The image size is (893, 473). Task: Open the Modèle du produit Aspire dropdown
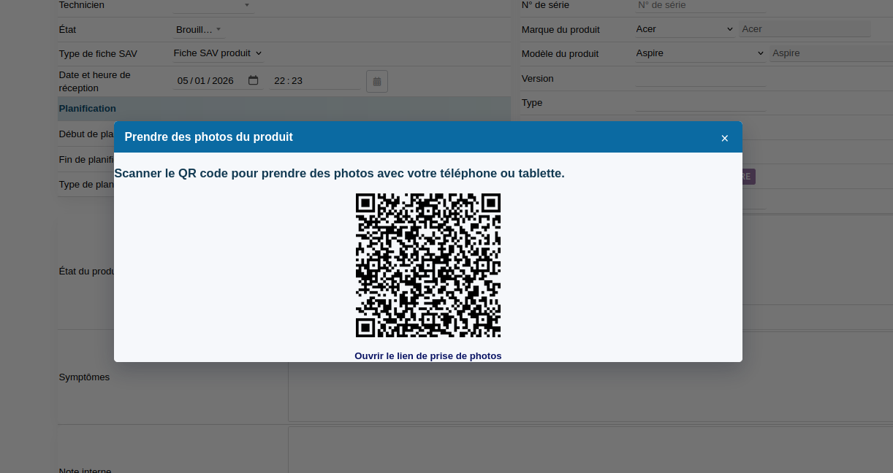[701, 53]
